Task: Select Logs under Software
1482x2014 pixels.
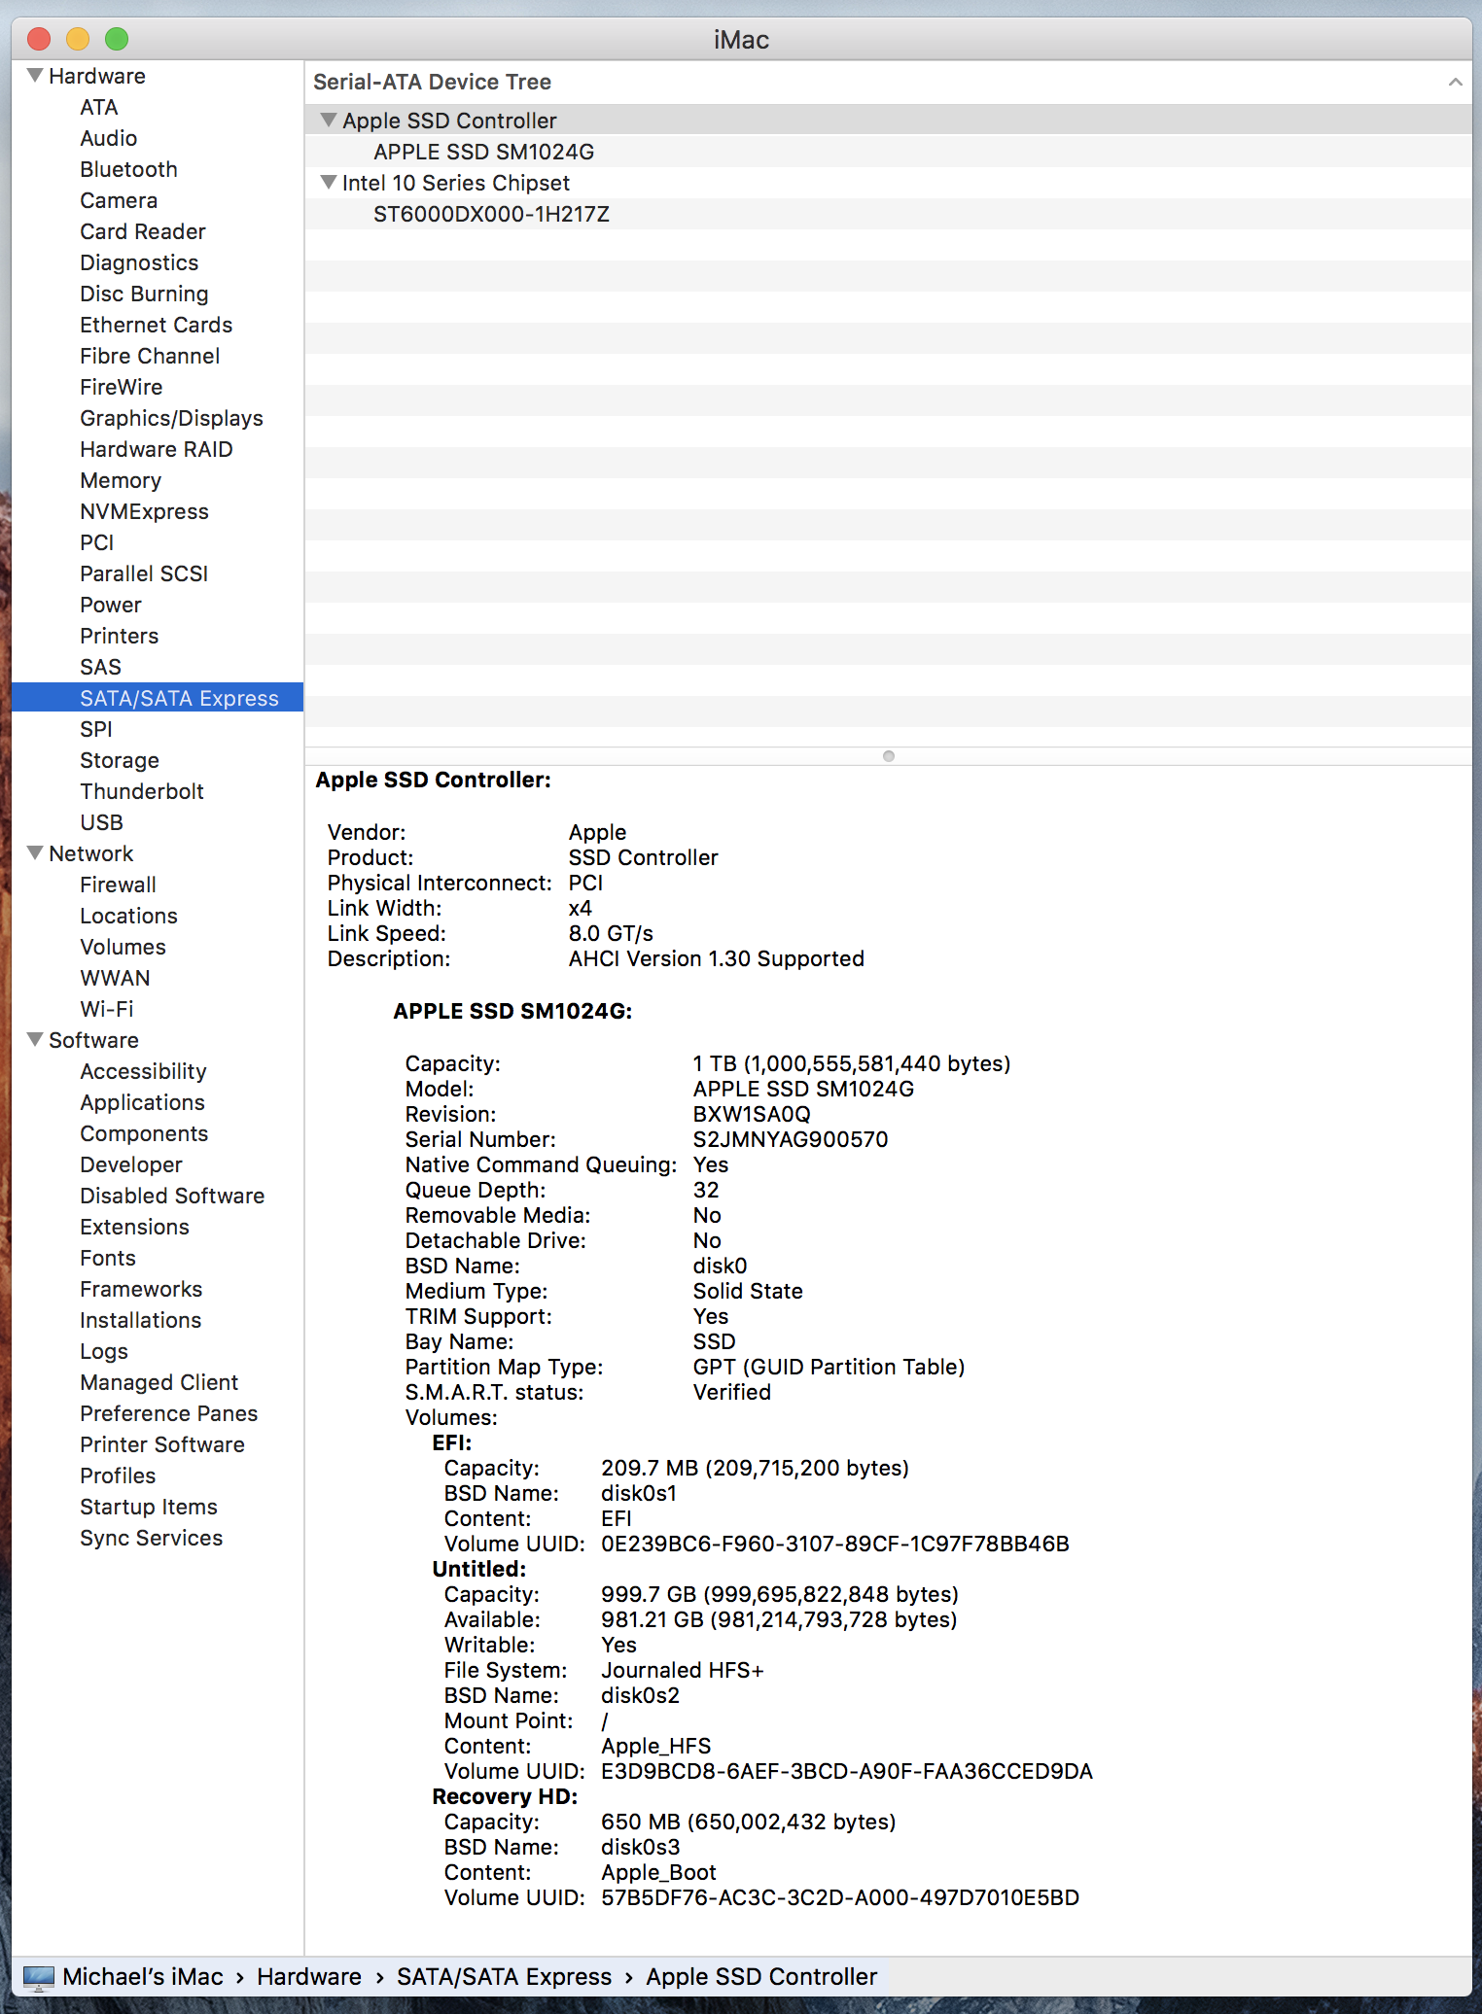Action: 104,1351
